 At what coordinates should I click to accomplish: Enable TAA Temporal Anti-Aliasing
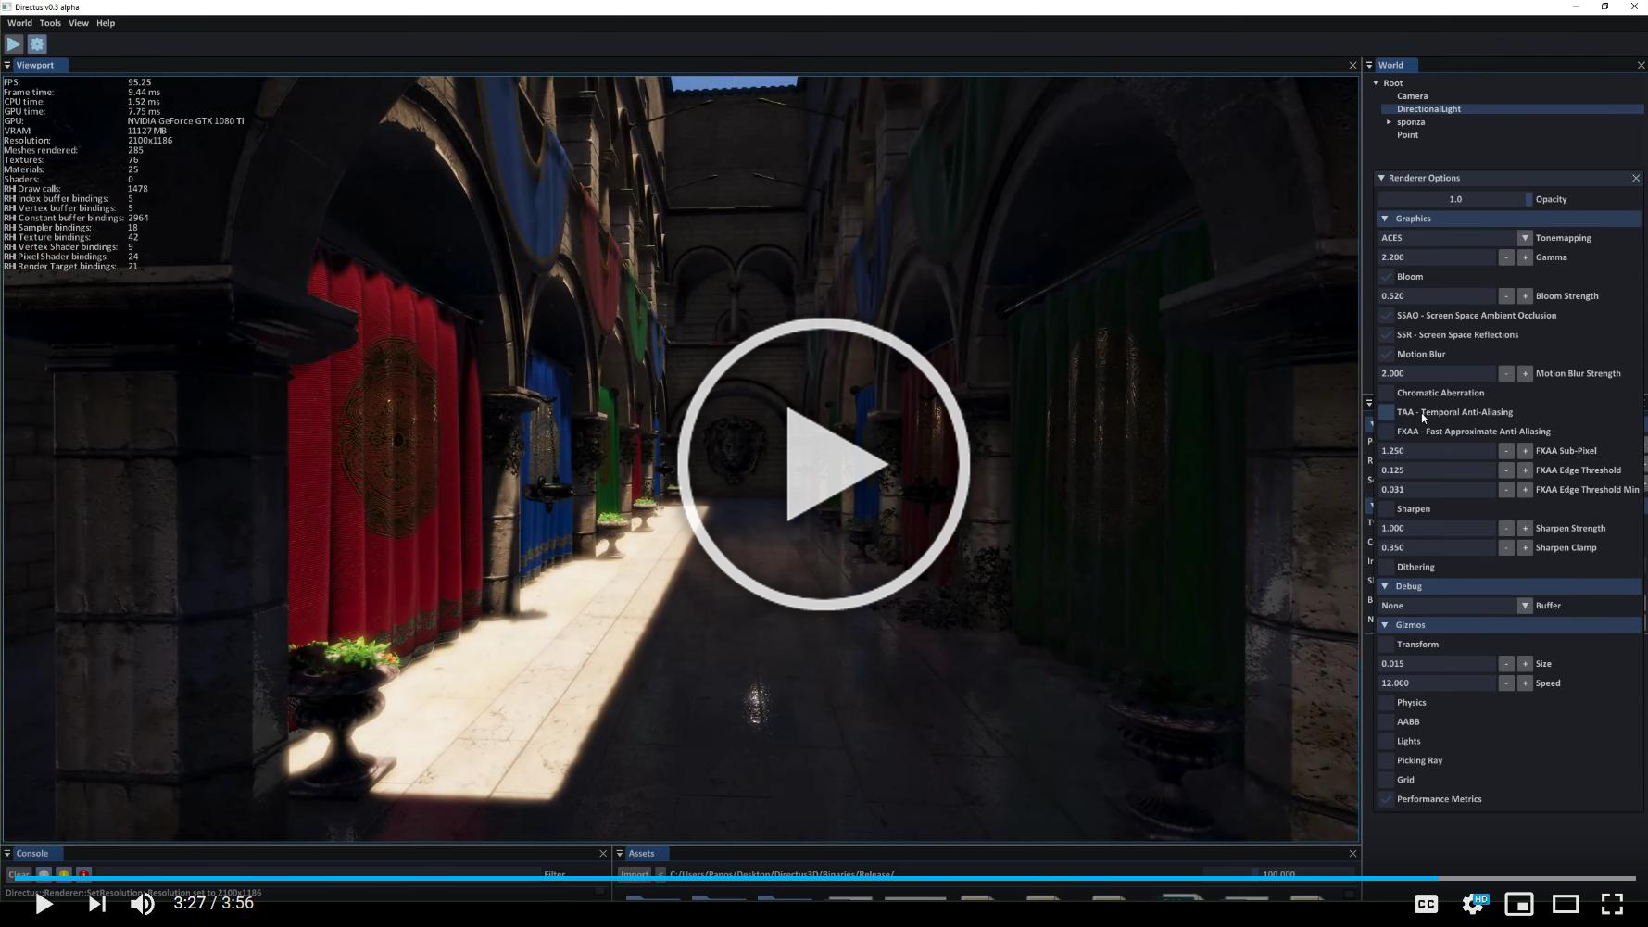point(1387,412)
